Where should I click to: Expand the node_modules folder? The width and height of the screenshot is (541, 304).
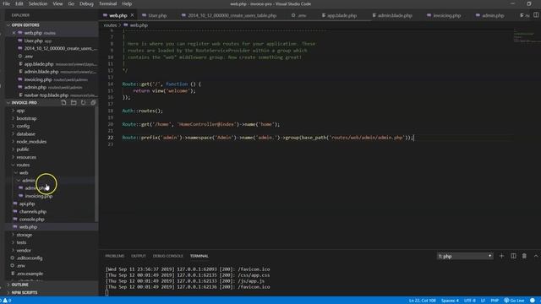pyautogui.click(x=31, y=142)
